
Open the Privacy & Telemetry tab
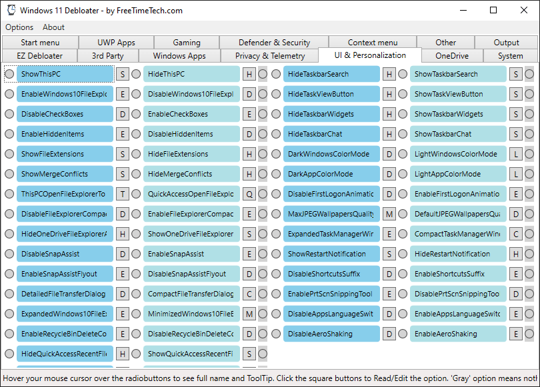coord(270,56)
